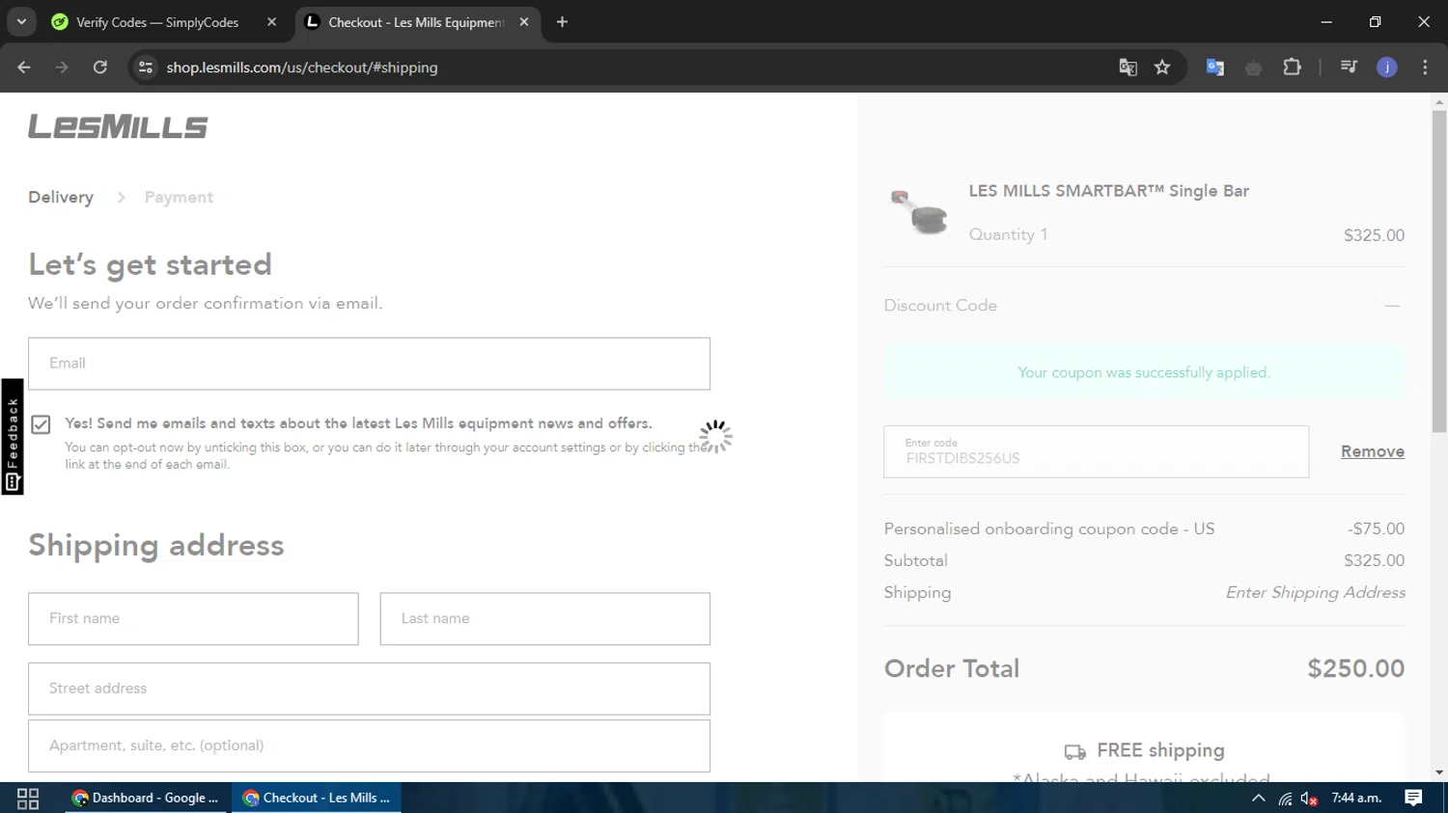Open a new browser tab
1448x813 pixels.
(562, 22)
